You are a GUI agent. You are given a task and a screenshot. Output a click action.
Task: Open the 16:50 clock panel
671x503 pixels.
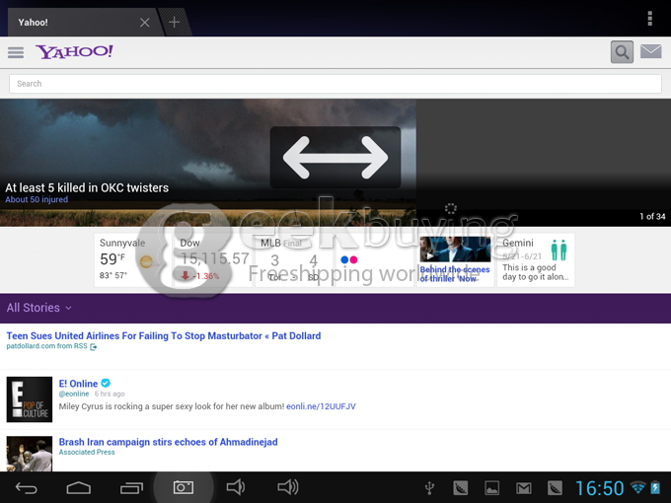tap(600, 488)
